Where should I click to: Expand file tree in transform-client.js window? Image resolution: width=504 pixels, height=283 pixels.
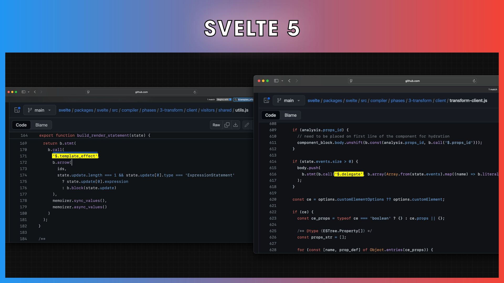point(266,100)
